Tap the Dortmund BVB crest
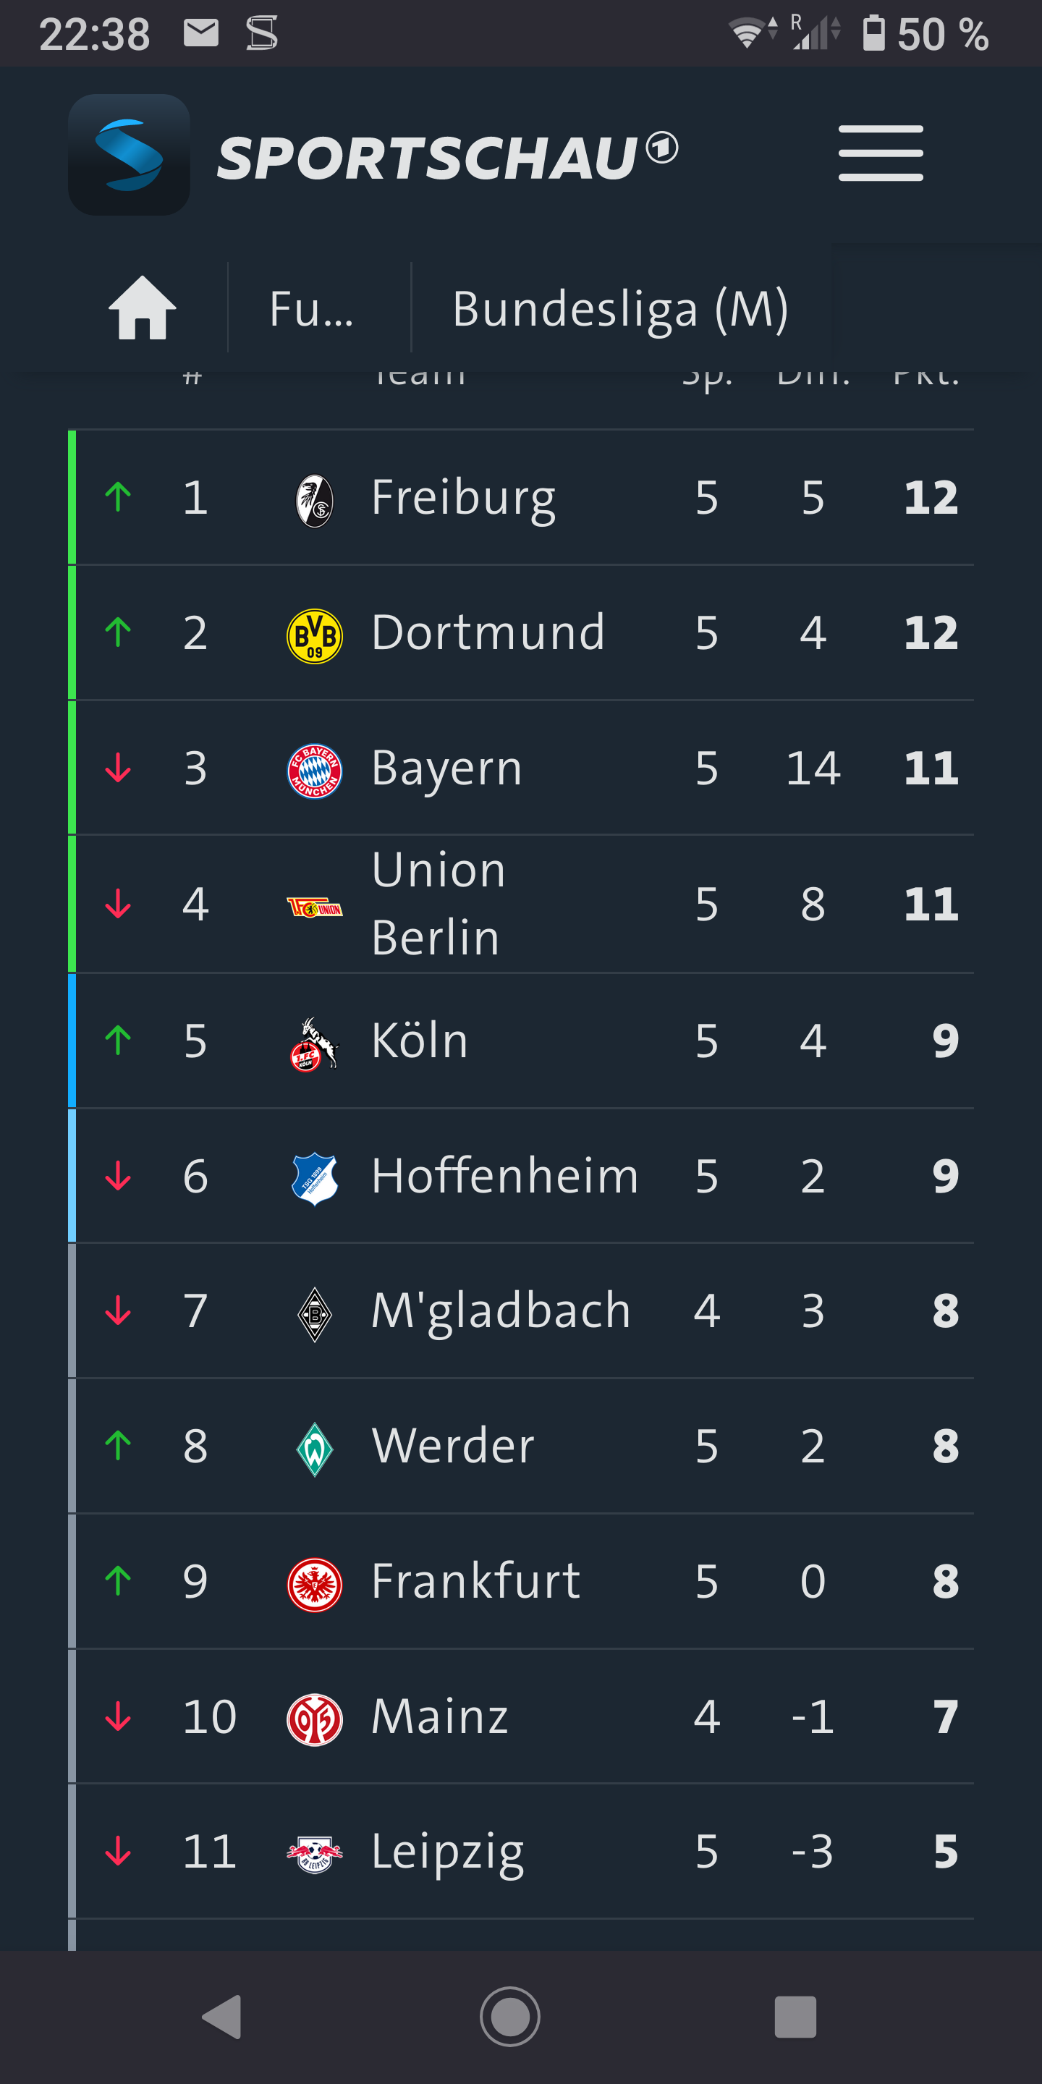 [x=315, y=635]
